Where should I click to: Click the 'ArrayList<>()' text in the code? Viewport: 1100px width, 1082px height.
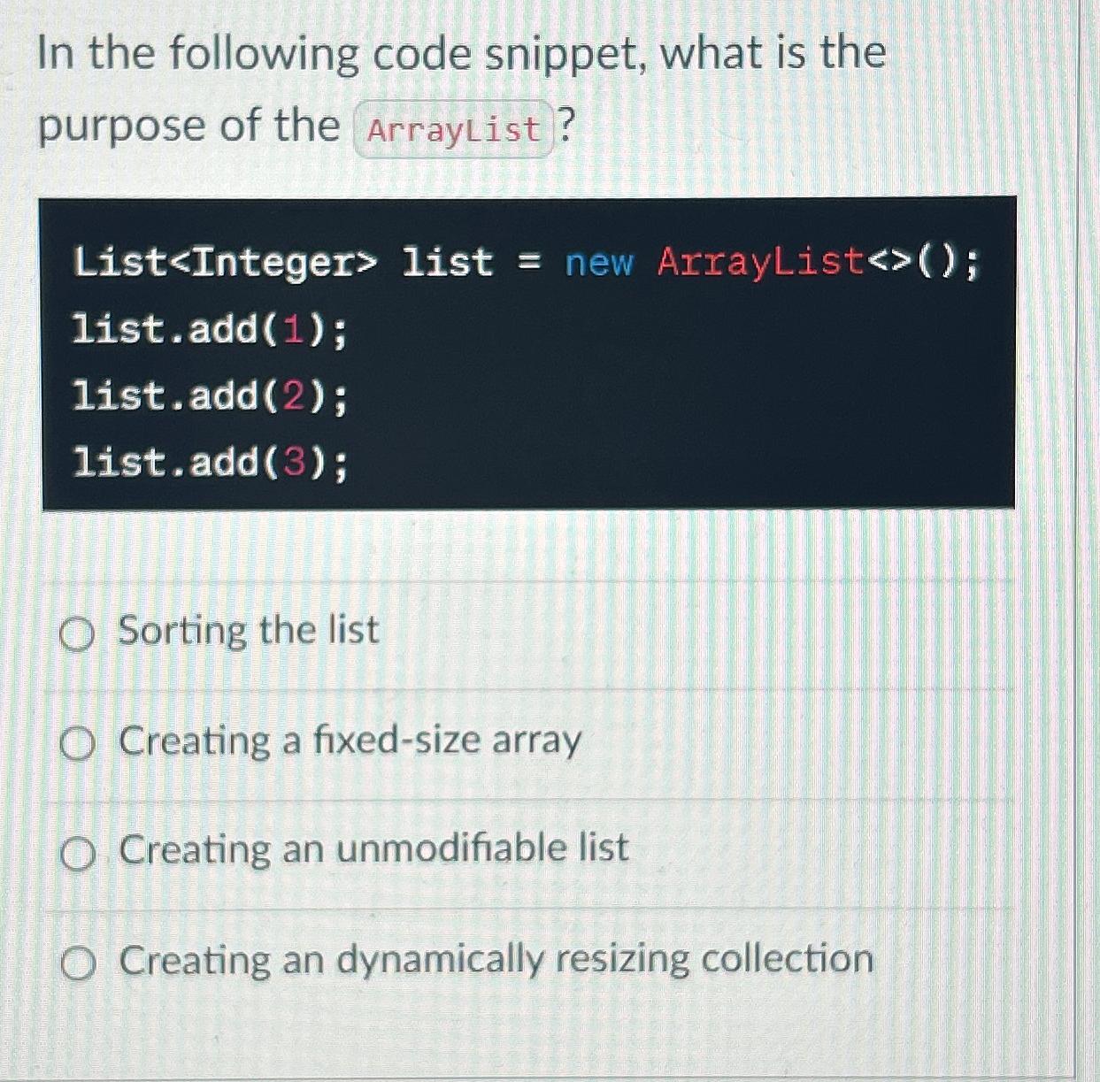click(x=812, y=262)
